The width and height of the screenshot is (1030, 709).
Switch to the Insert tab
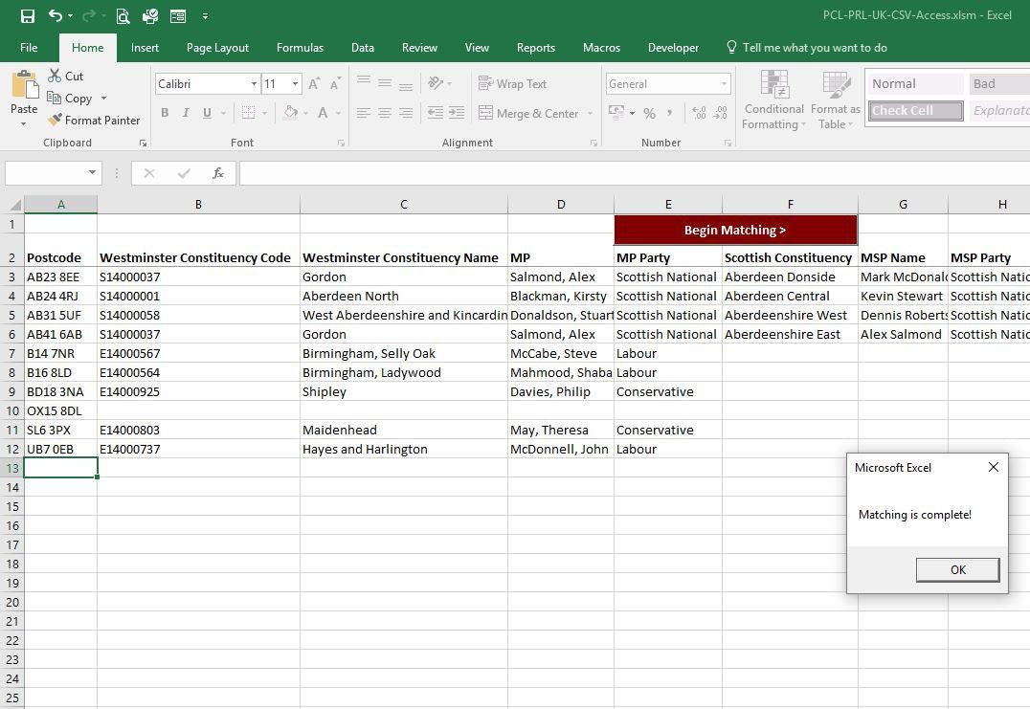tap(145, 47)
